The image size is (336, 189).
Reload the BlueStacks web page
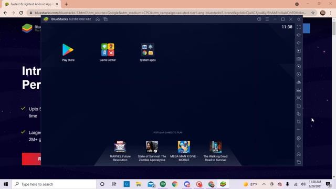click(21, 13)
